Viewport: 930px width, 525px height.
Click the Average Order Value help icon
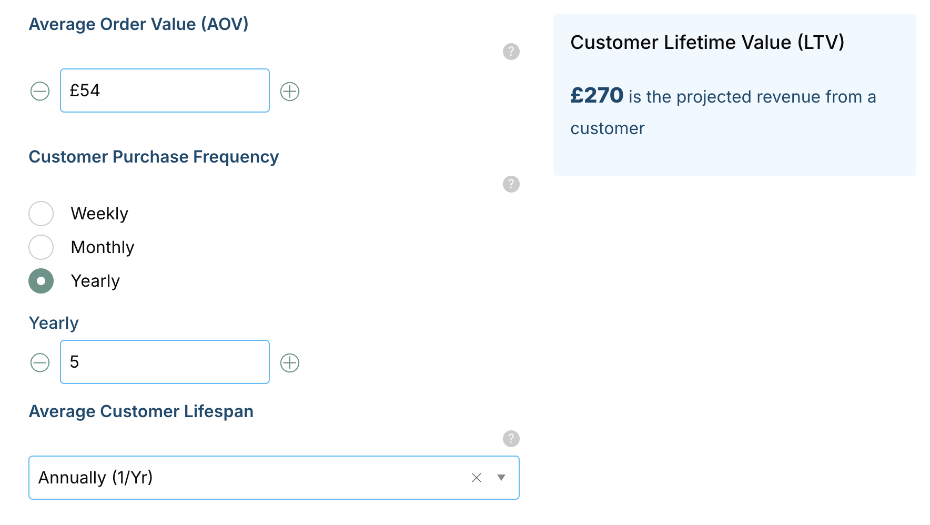pyautogui.click(x=511, y=52)
